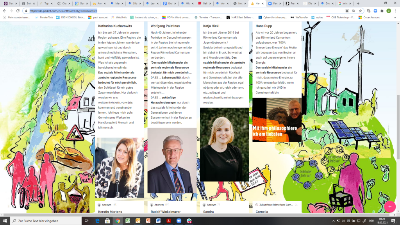Open Chrome's three-dot menu
The image size is (400, 225).
coord(395,11)
